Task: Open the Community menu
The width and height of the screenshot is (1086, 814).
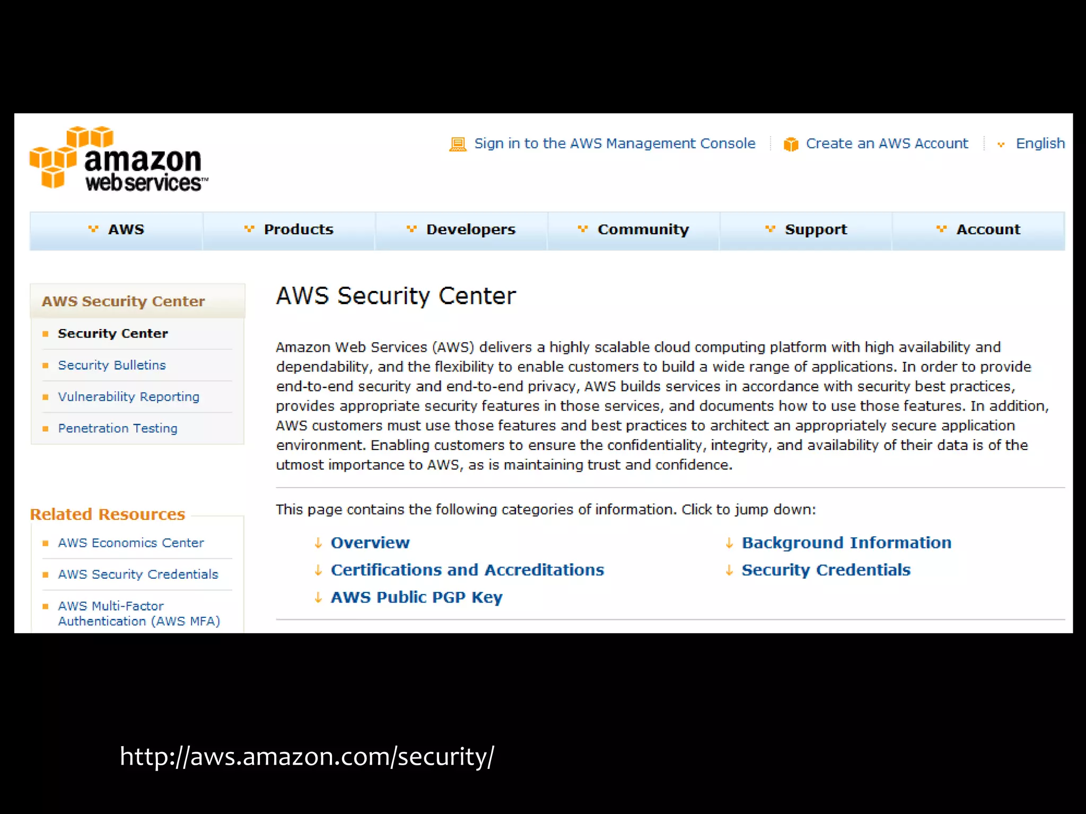Action: tap(634, 229)
